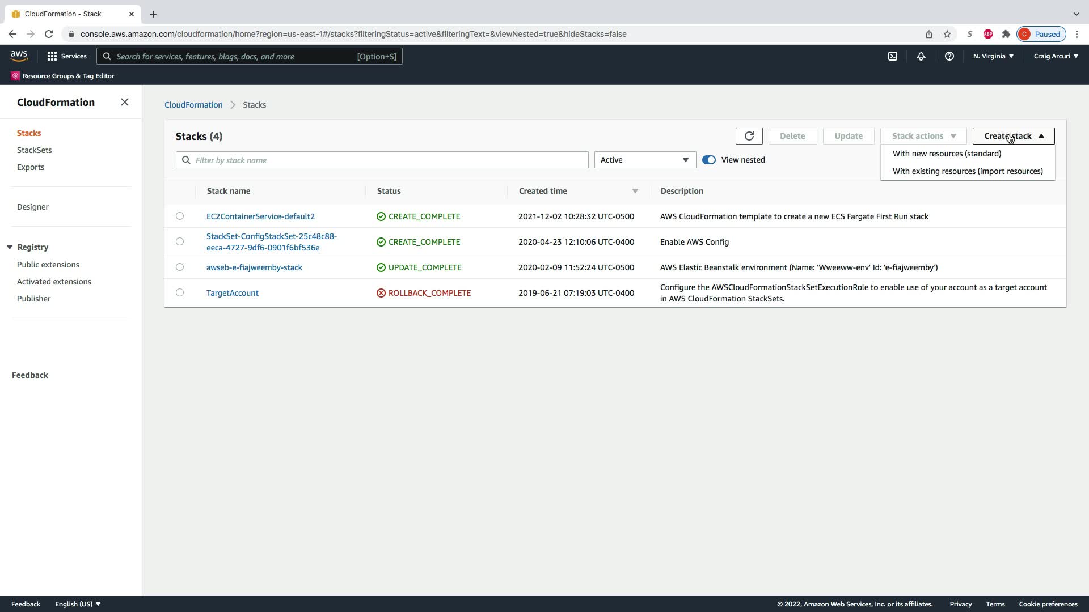
Task: Open the notifications bell icon
Action: point(921,56)
